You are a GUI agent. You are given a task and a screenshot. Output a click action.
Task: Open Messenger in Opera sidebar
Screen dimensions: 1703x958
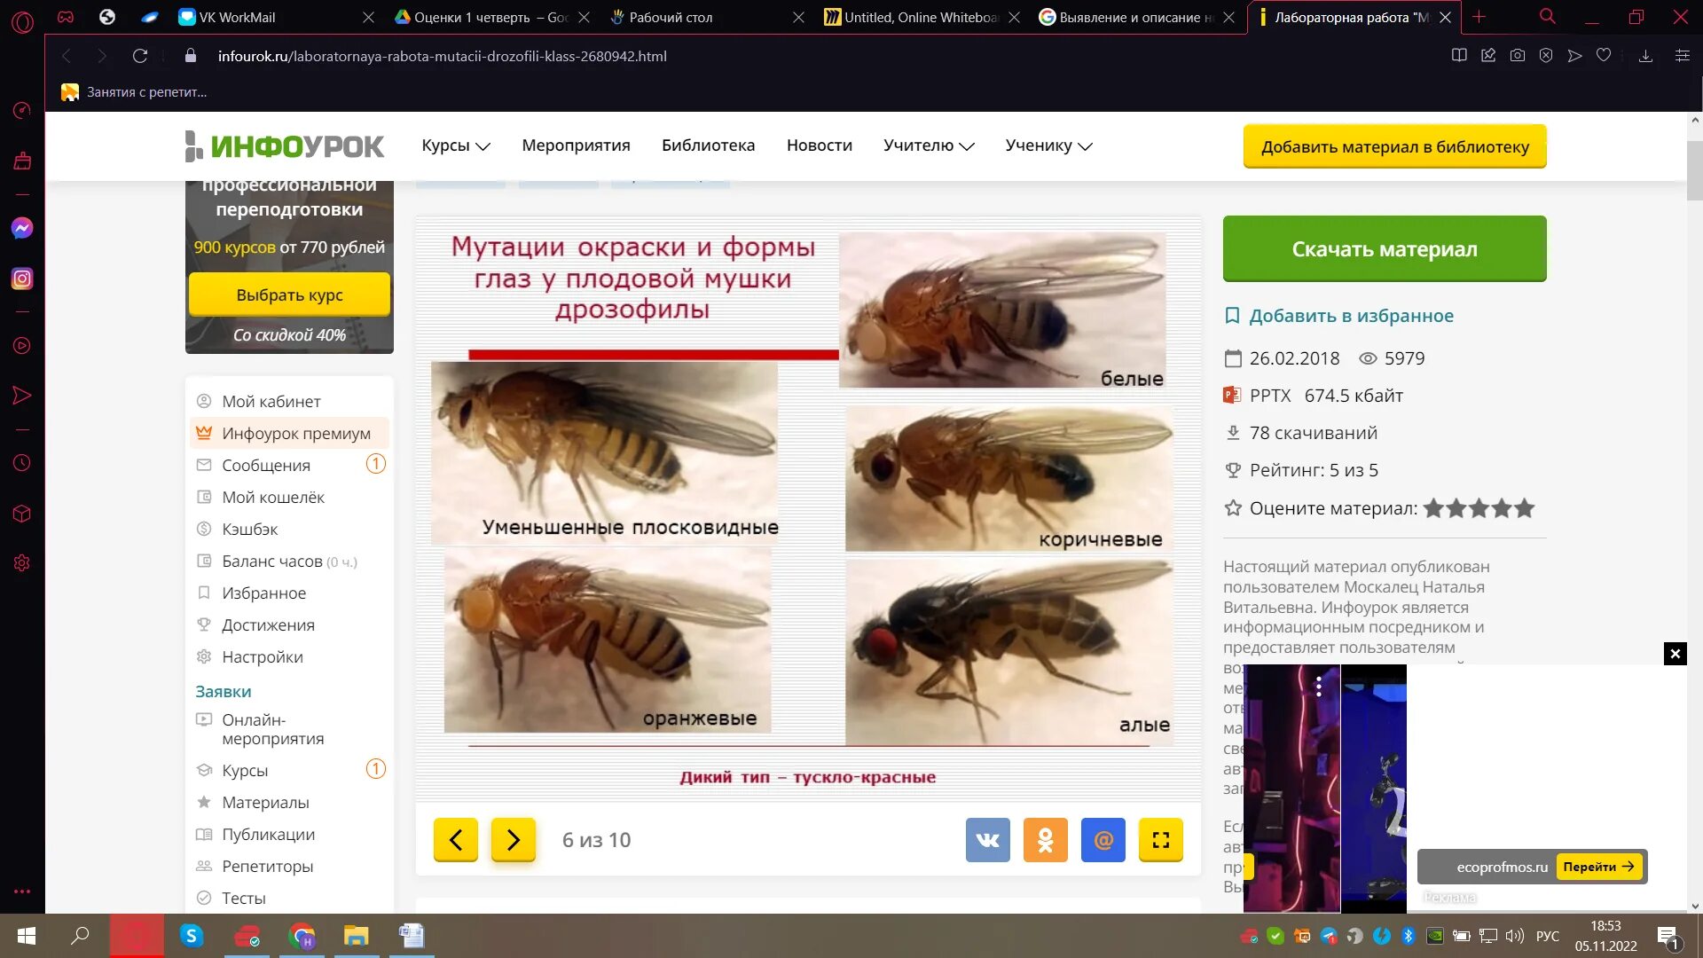click(22, 228)
